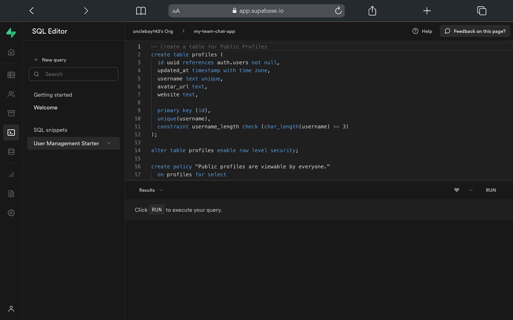Select the my-team-chat-app breadcrumb
The height and width of the screenshot is (320, 513).
tap(214, 31)
